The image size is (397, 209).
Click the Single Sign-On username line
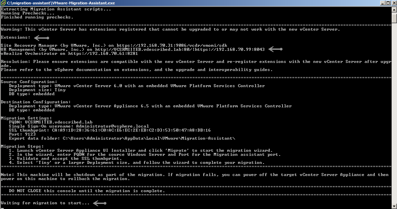pos(79,127)
